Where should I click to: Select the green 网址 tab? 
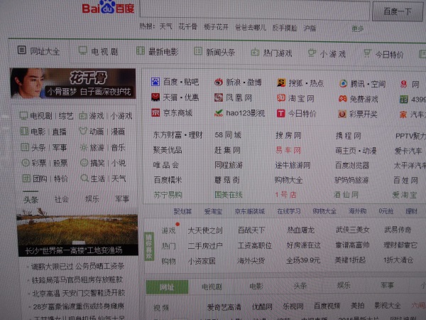pos(167,287)
